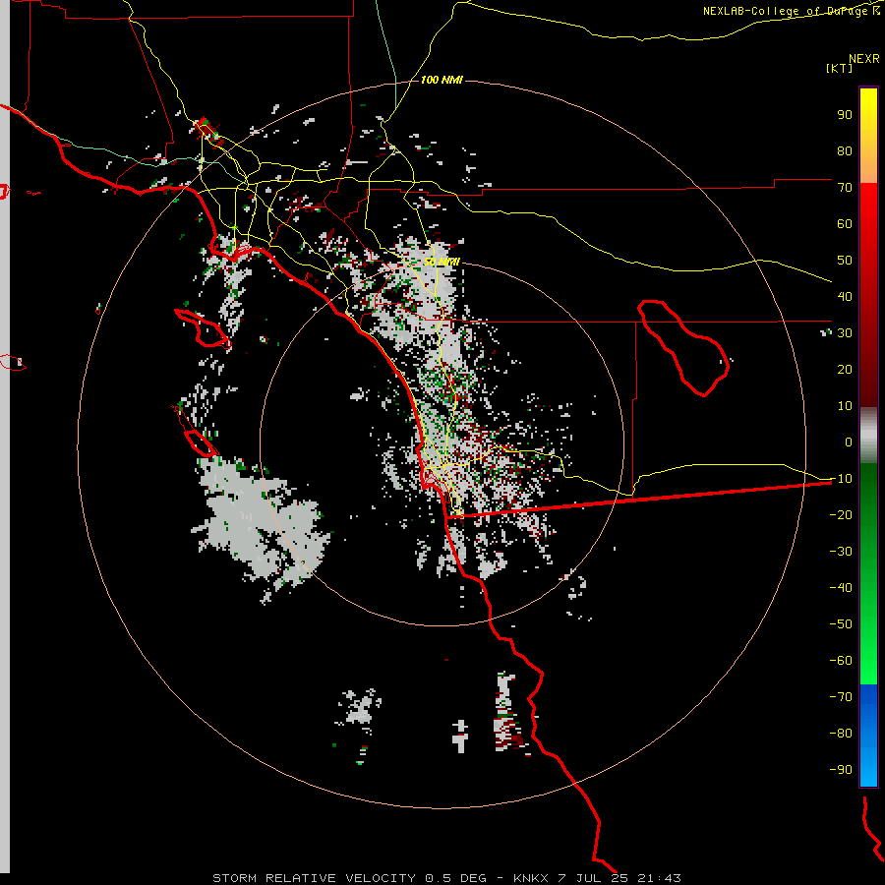Click the positive 50 scale label
The width and height of the screenshot is (885, 885).
click(x=845, y=261)
